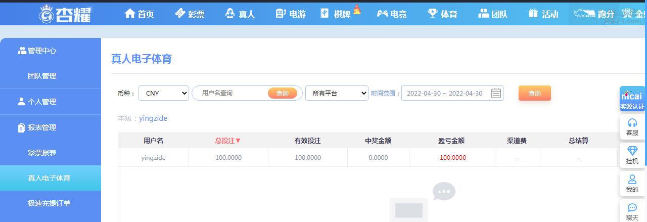Click the 奖源认证 nicai badge
This screenshot has width=647, height=222.
point(632,99)
